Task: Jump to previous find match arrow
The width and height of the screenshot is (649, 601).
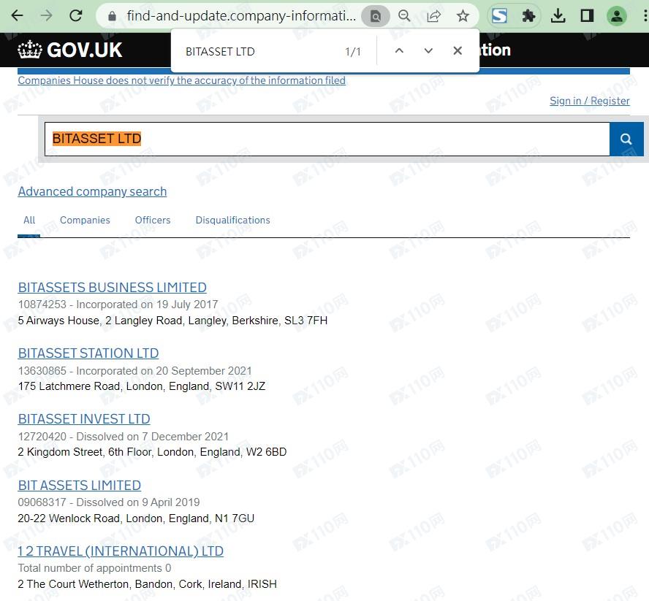Action: (x=399, y=51)
